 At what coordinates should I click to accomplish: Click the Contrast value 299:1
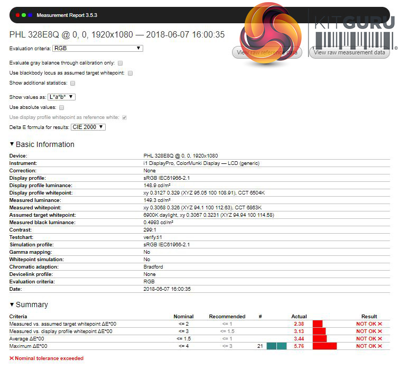click(150, 230)
